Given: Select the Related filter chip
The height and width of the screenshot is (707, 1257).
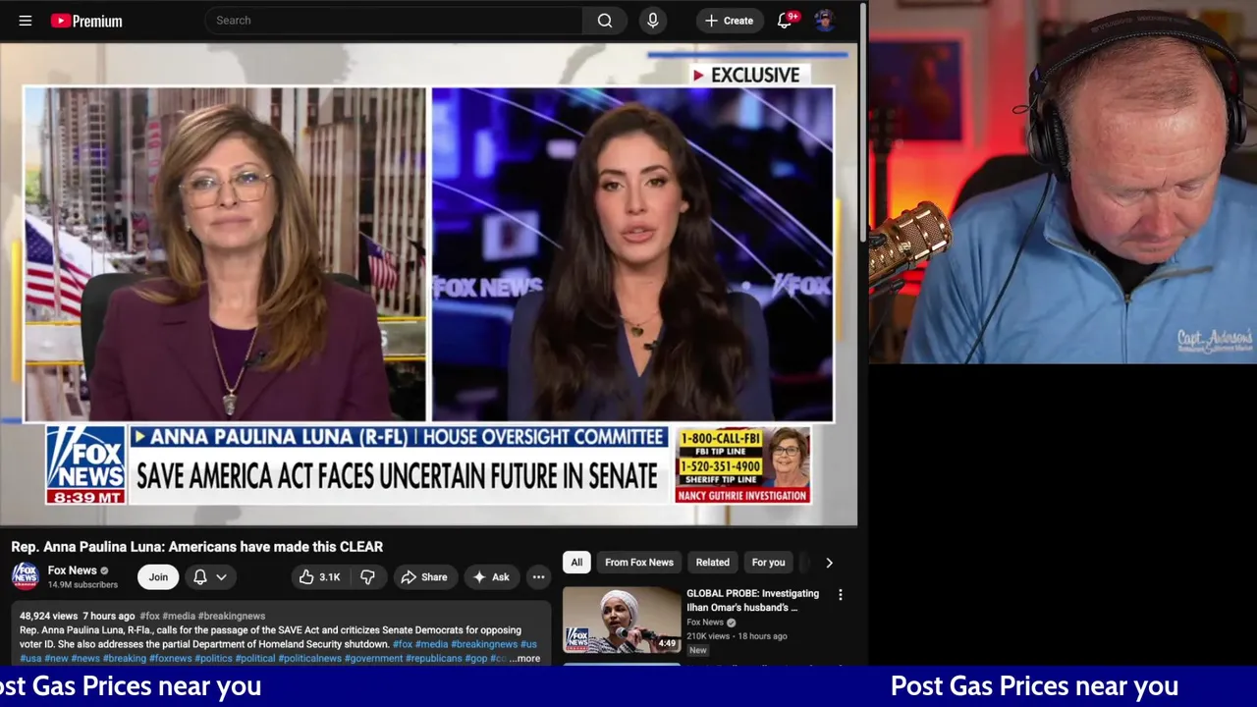Looking at the screenshot, I should tap(713, 563).
